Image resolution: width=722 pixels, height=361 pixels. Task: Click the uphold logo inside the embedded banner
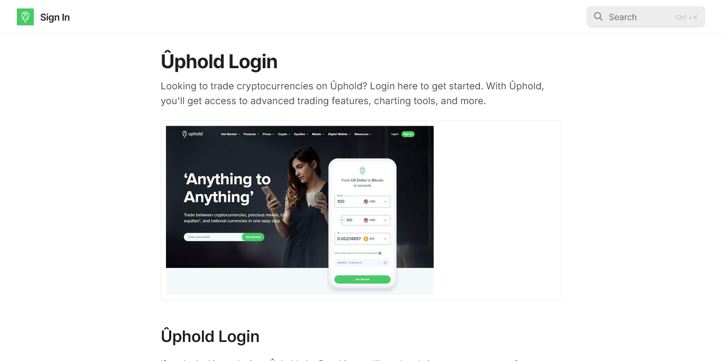click(x=192, y=134)
